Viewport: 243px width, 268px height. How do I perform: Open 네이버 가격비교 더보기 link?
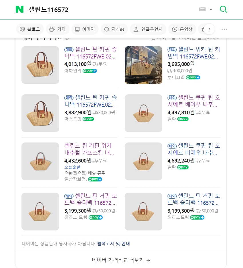tap(121, 260)
